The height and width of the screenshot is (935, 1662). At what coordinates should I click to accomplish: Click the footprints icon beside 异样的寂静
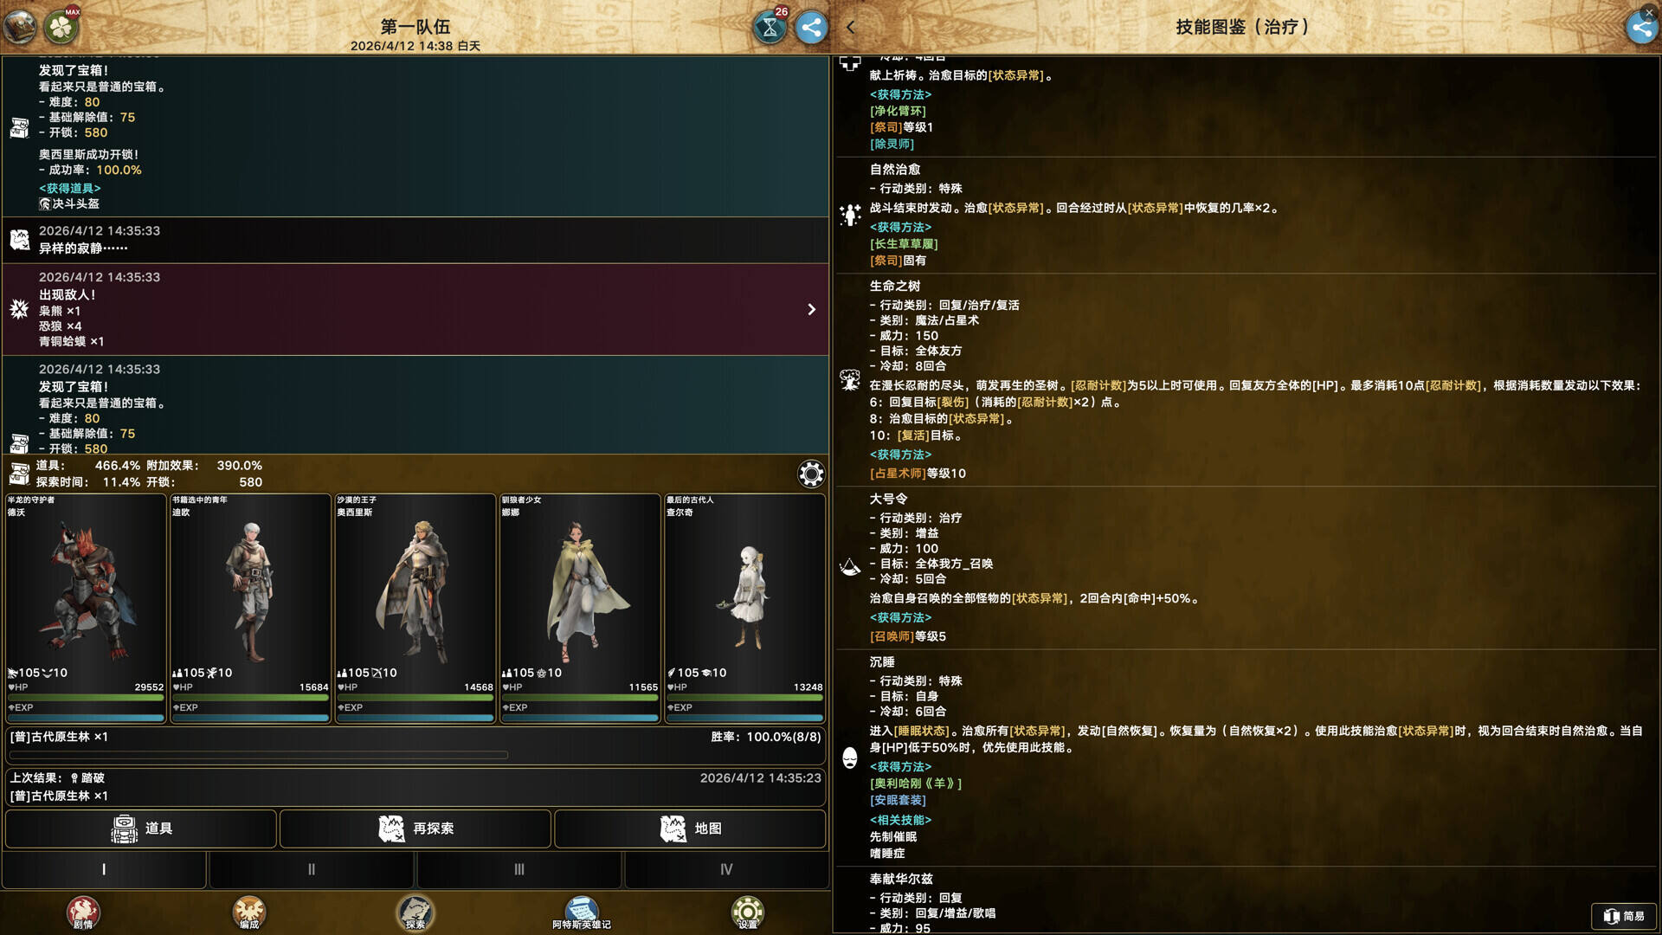pos(19,240)
